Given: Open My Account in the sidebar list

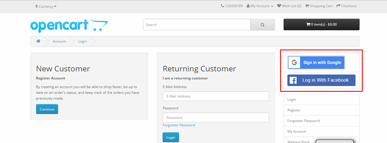Looking at the screenshot, I should (321, 131).
